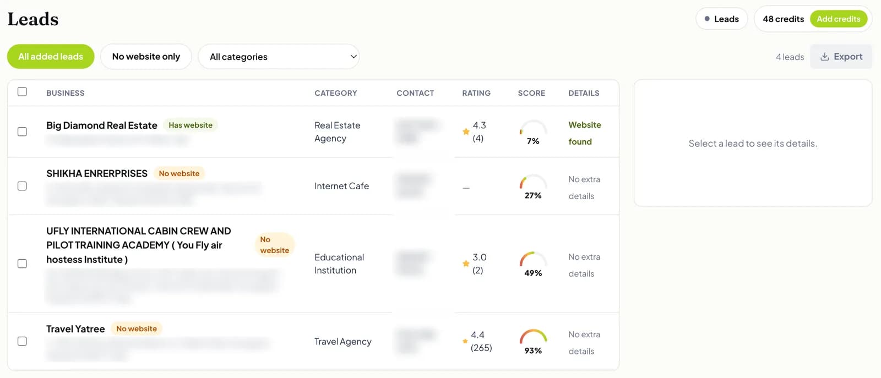Open Big Diamond Real Estate lead

point(102,125)
